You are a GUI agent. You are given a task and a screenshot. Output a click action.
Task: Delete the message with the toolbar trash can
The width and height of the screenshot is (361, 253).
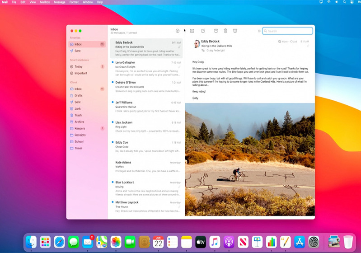[x=225, y=31]
